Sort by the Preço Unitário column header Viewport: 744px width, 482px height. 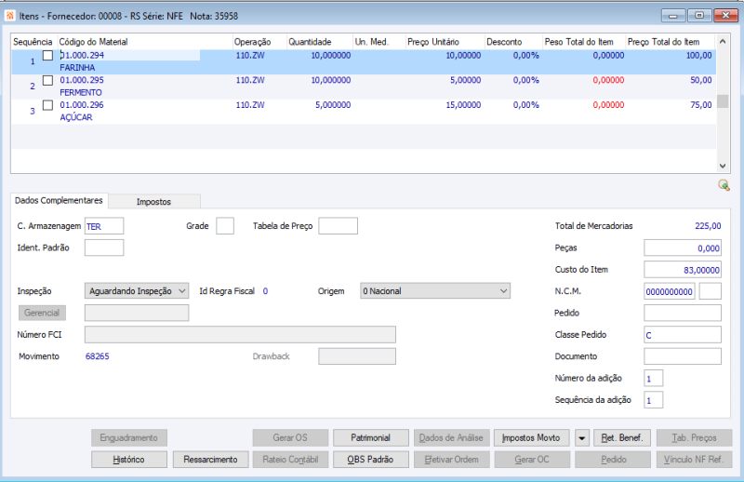[x=431, y=42]
